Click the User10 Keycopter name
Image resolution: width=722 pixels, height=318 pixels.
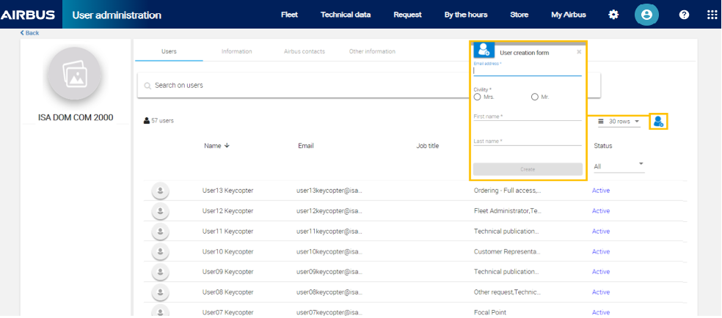pos(227,251)
